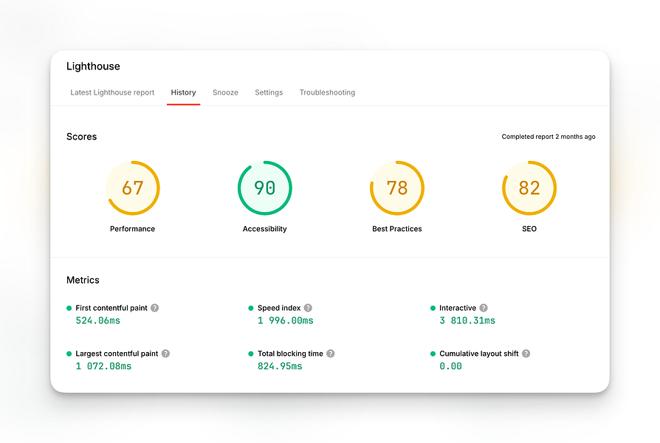The width and height of the screenshot is (660, 443).
Task: Click the Largest contentful paint label
Action: point(117,354)
